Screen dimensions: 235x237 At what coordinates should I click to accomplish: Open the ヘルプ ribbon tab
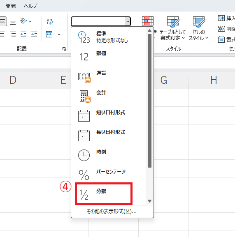(30, 6)
